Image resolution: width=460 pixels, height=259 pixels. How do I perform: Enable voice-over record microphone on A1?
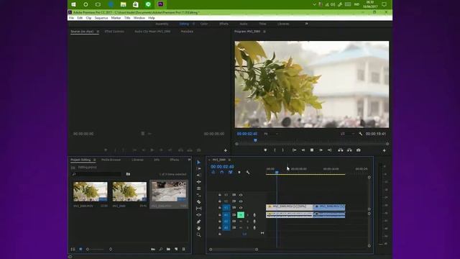pos(254,215)
